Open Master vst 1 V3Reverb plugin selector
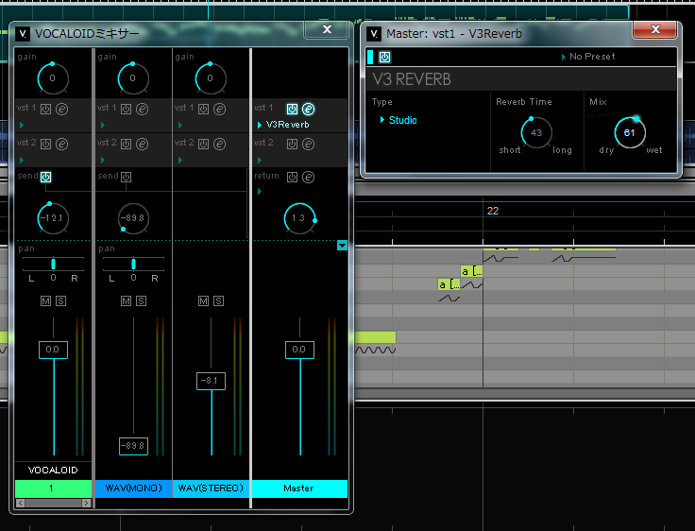Viewport: 695px width, 531px height. [283, 125]
